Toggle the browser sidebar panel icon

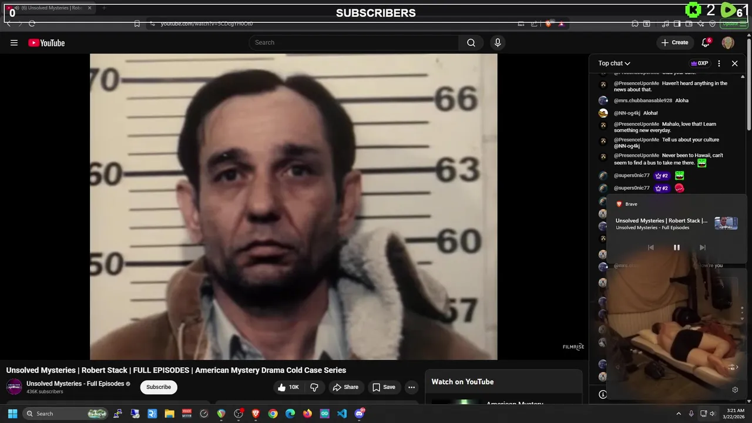tap(677, 23)
